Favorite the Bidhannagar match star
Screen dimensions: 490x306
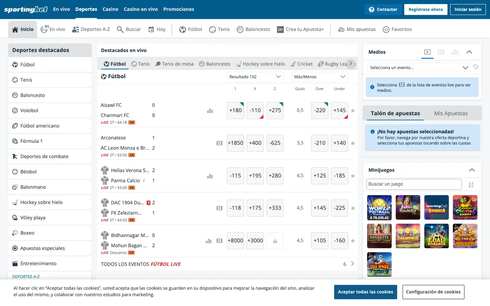pos(353,241)
